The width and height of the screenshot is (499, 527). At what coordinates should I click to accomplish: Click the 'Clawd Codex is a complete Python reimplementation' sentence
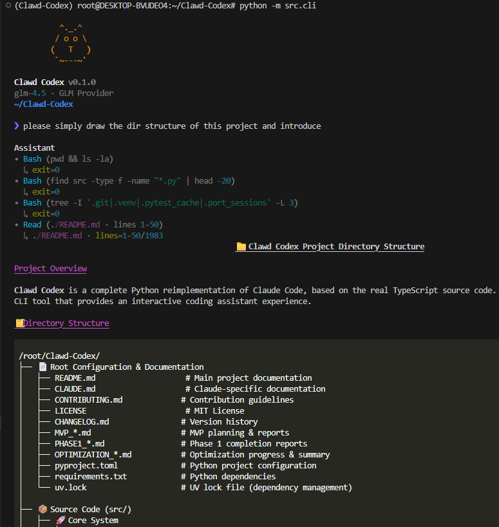[x=255, y=290]
